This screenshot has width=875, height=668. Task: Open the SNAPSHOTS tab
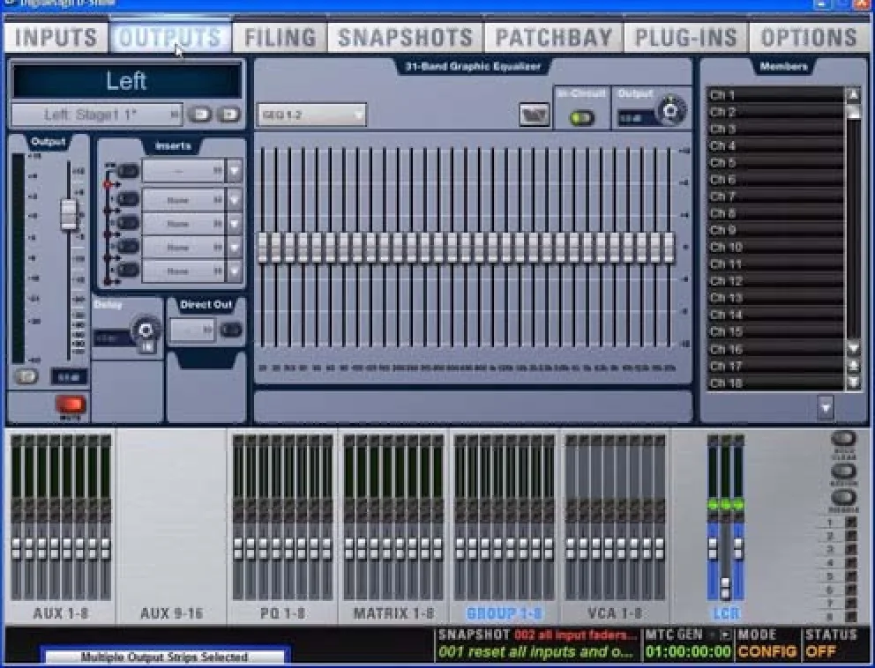pos(406,37)
